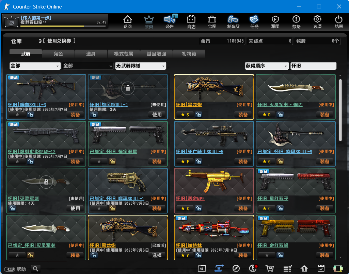The height and width of the screenshot is (274, 349).
Task: Click the film strip icon in bottom bar
Action: 338,269
